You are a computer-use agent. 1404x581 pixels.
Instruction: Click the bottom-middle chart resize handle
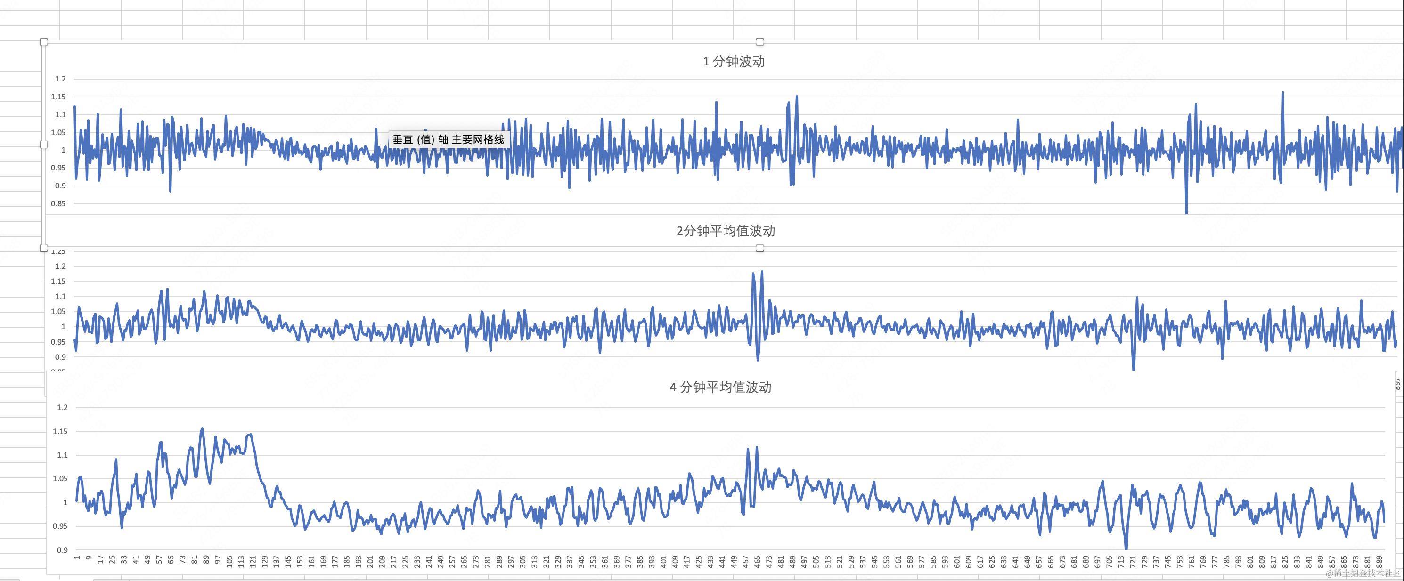(760, 248)
